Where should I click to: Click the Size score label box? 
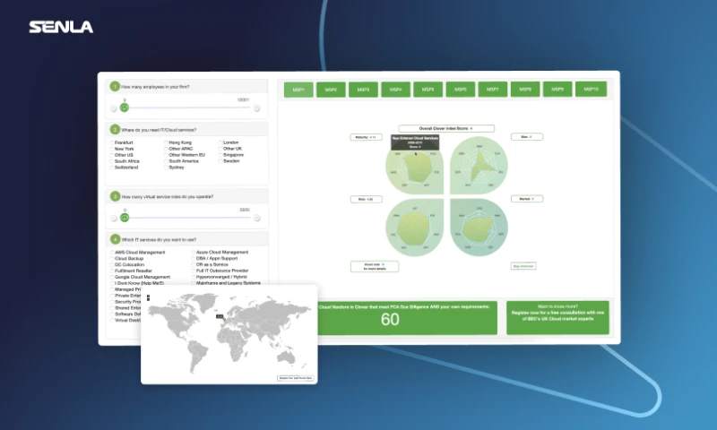coord(527,137)
